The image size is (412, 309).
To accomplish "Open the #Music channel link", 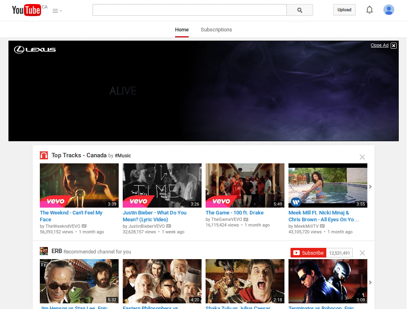I will (123, 156).
